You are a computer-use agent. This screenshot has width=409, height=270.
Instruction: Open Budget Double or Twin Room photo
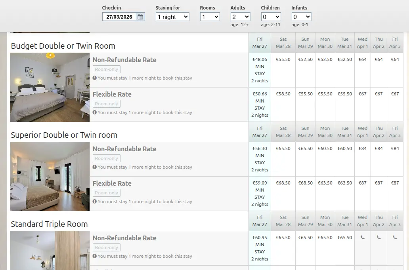click(x=50, y=87)
